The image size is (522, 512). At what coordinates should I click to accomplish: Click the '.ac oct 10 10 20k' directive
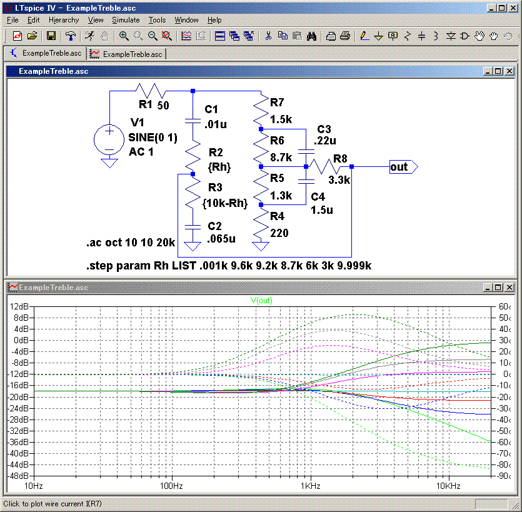click(131, 243)
